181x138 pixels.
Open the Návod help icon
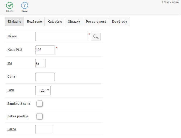point(25,5)
